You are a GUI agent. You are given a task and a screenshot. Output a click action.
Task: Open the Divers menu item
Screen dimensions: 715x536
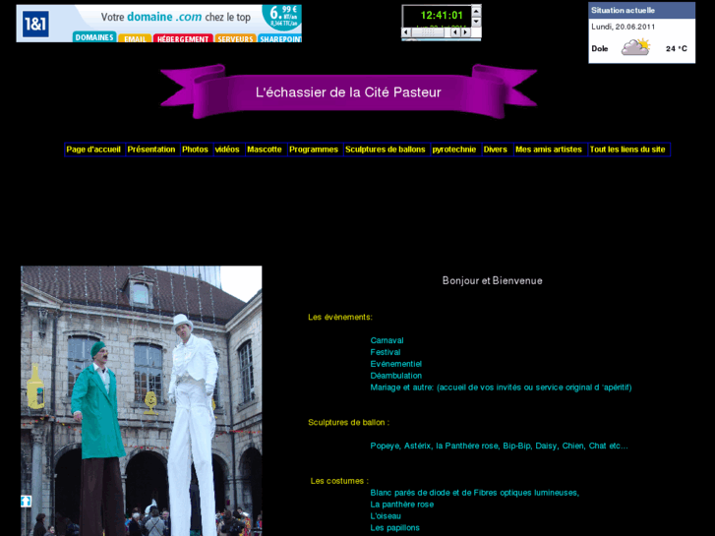[498, 149]
